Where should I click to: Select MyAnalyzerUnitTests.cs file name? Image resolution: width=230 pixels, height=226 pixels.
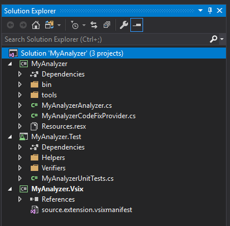click(78, 178)
